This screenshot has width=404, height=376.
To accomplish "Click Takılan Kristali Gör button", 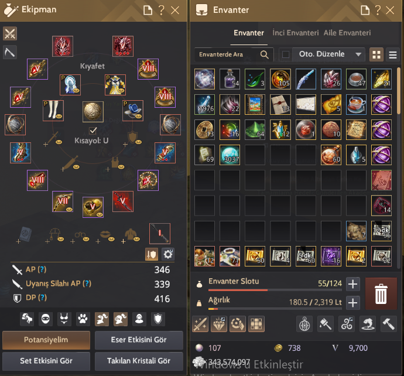I will pos(139,361).
